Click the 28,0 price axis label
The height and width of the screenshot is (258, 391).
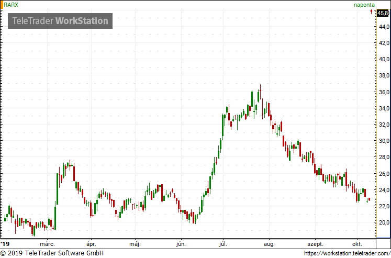point(384,158)
